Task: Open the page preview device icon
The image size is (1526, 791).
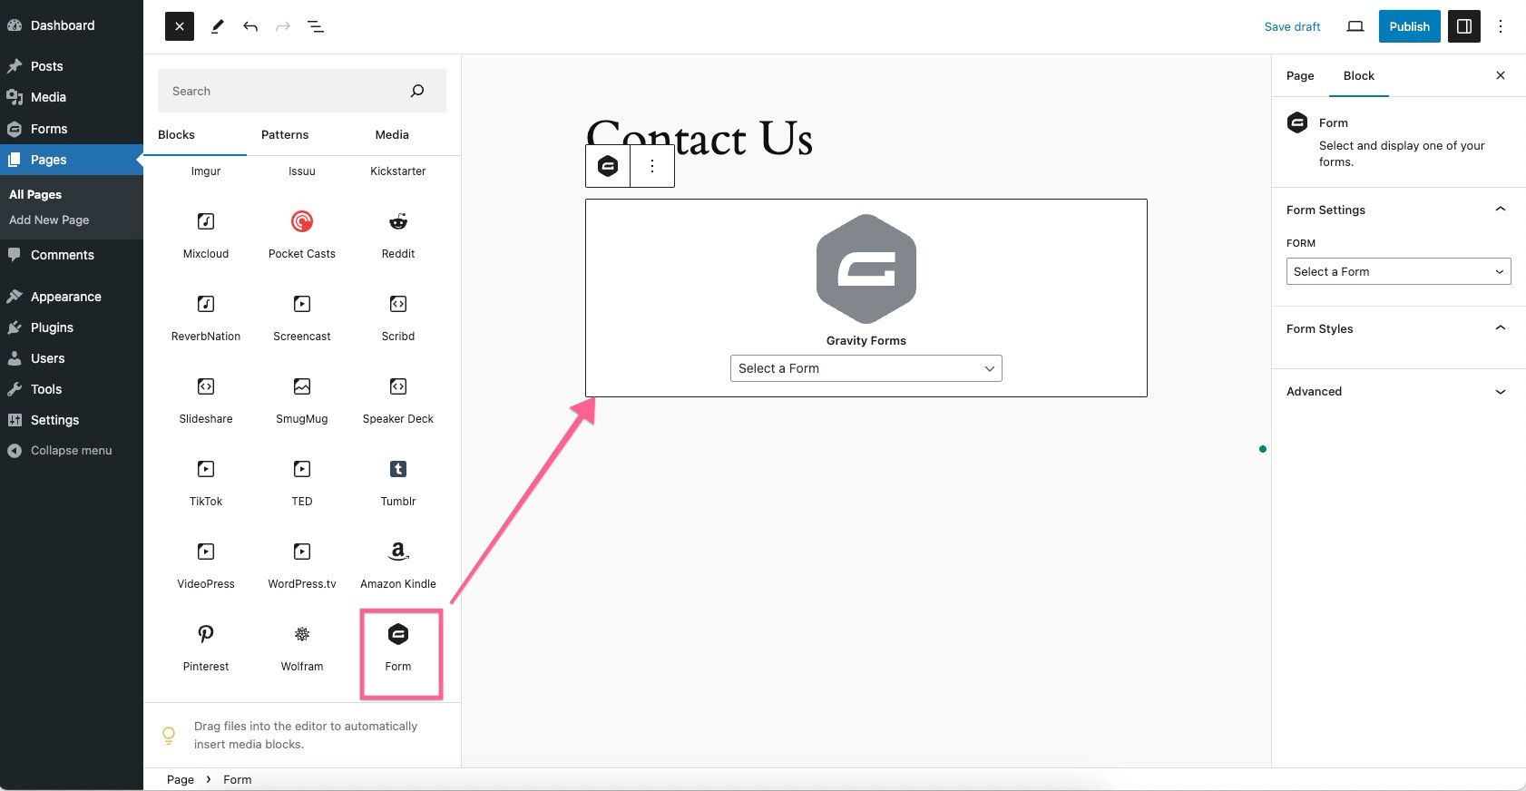Action: pyautogui.click(x=1355, y=26)
